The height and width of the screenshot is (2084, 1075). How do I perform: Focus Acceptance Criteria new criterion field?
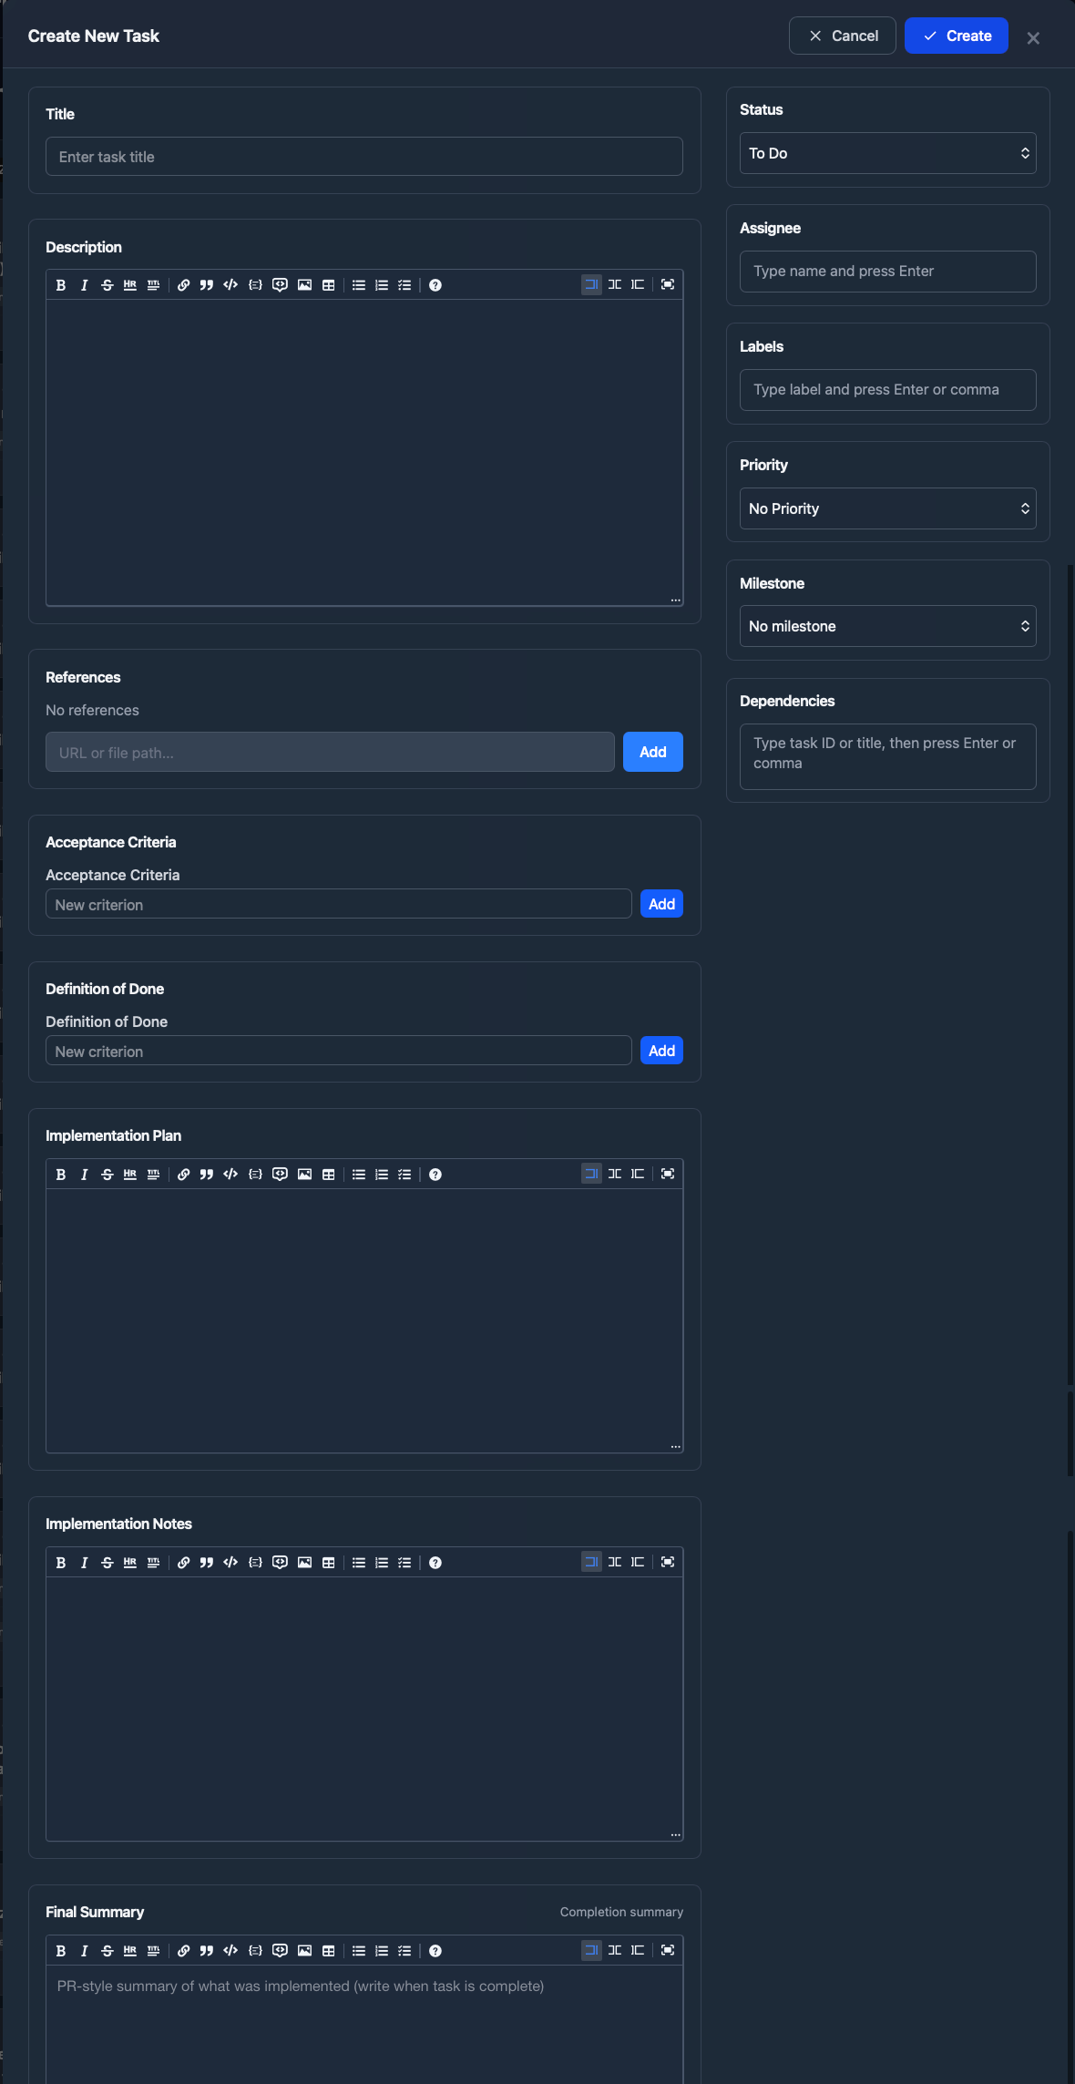pos(339,904)
